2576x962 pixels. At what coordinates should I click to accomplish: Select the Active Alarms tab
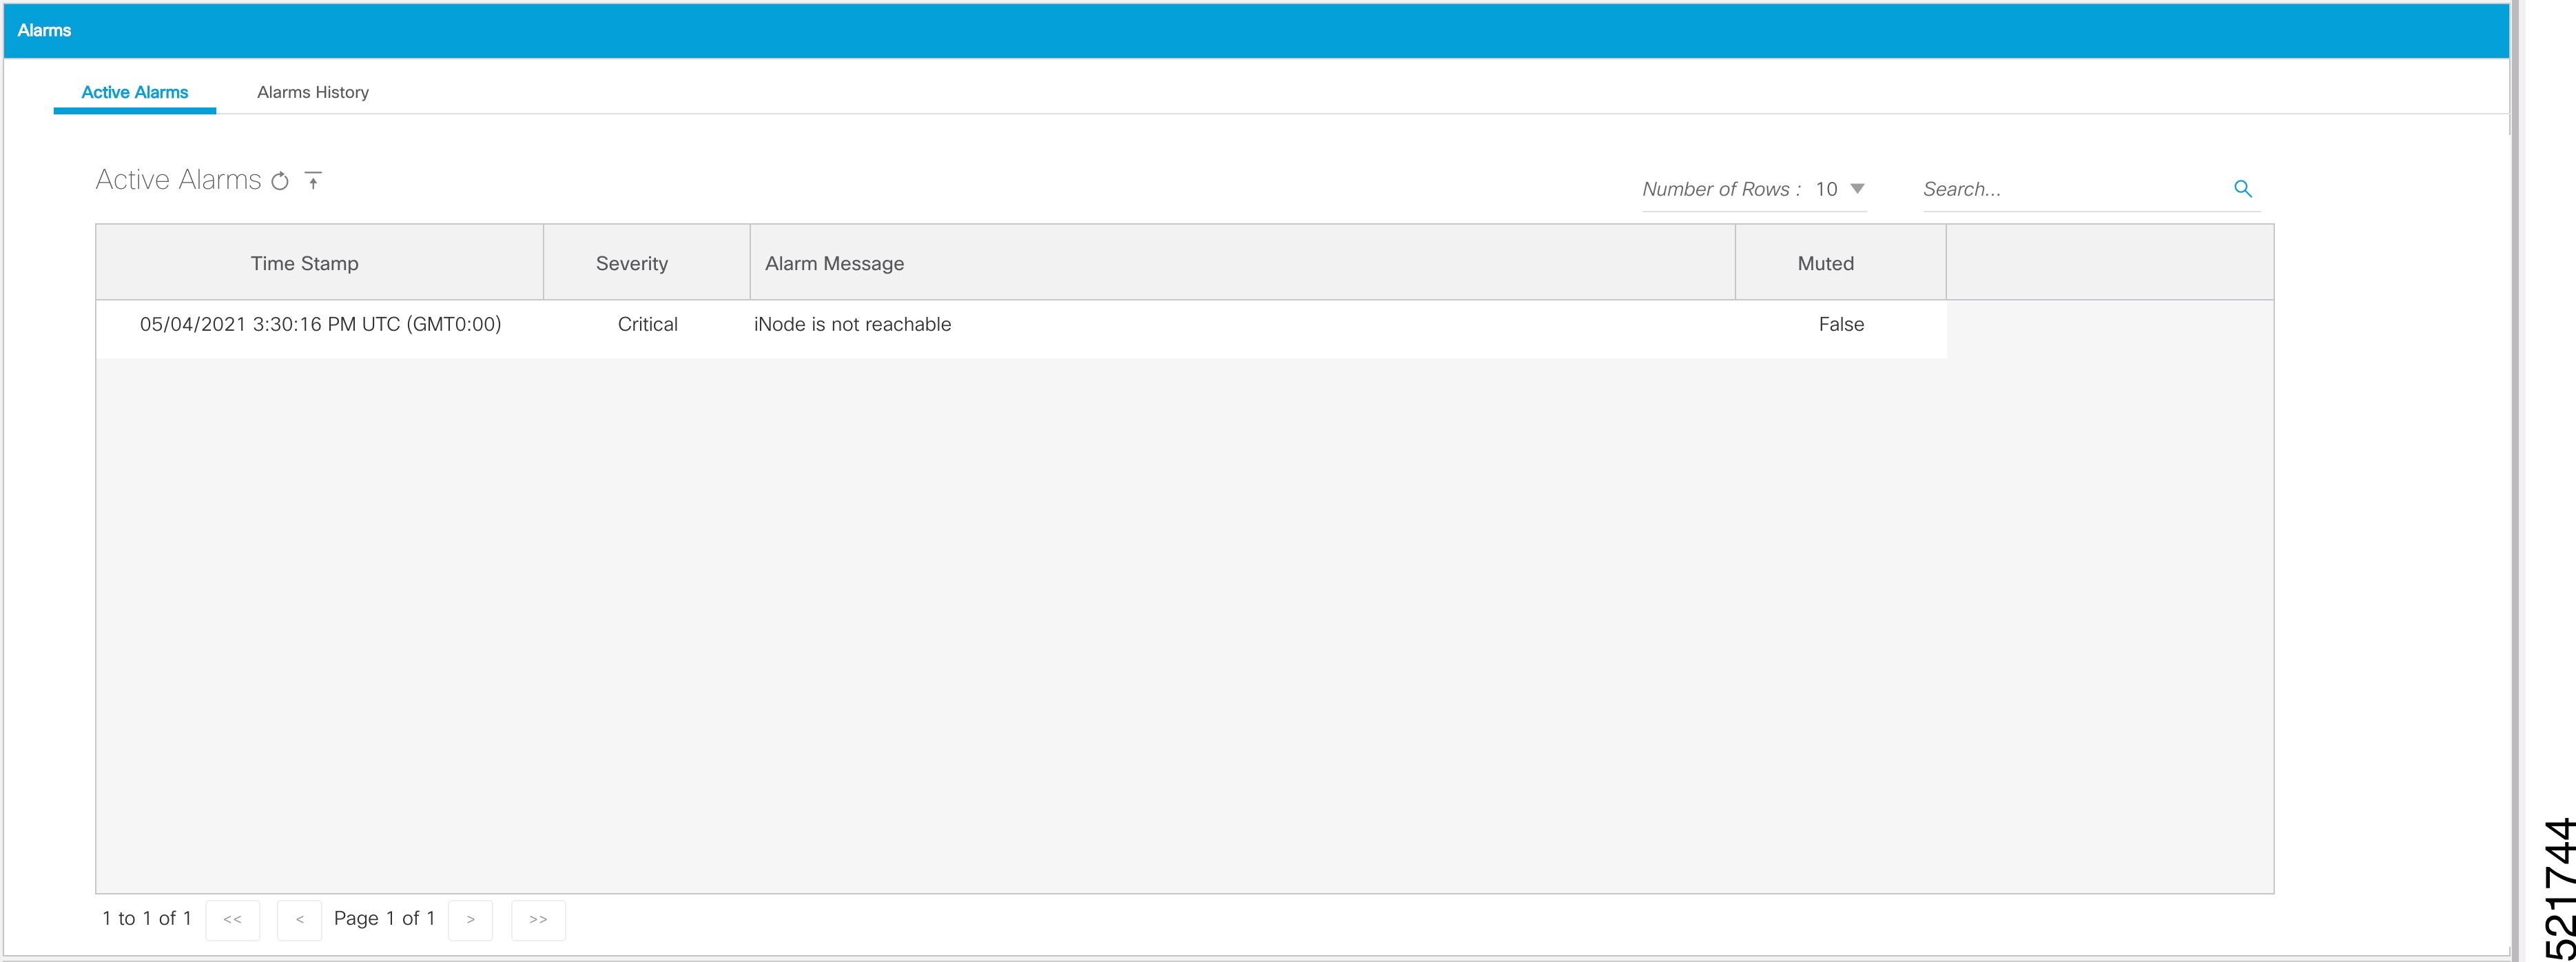[134, 92]
